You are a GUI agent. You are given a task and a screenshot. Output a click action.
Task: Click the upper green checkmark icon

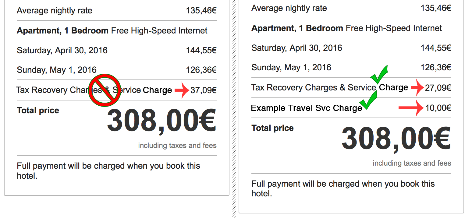[378, 75]
